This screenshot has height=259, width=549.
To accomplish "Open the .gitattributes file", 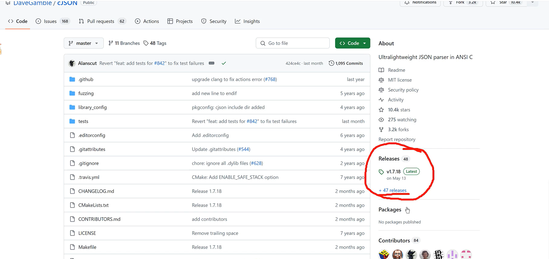I will [x=92, y=149].
